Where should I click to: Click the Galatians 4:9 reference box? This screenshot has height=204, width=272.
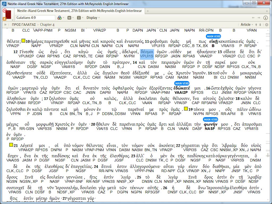35,18
